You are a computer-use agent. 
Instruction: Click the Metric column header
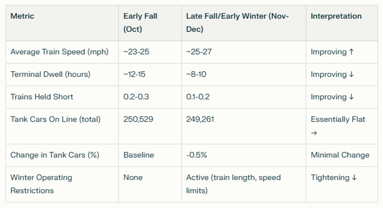[x=22, y=16]
